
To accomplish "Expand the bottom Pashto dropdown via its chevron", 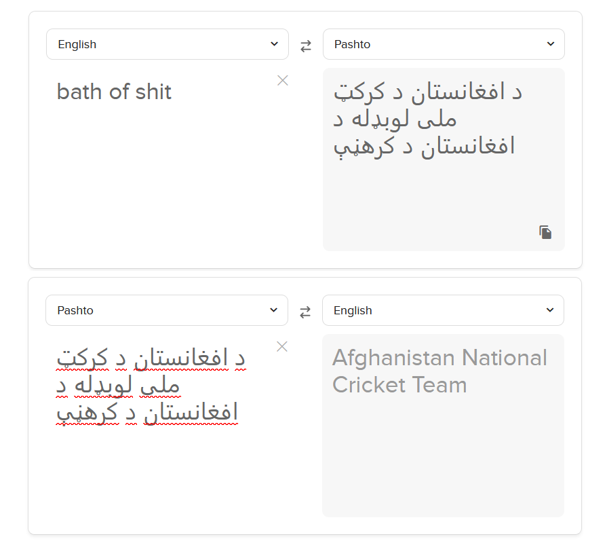I will point(273,310).
